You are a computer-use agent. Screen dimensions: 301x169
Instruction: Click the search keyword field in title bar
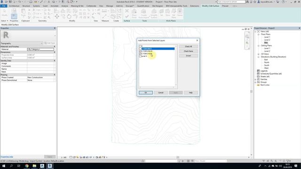pos(231,2)
